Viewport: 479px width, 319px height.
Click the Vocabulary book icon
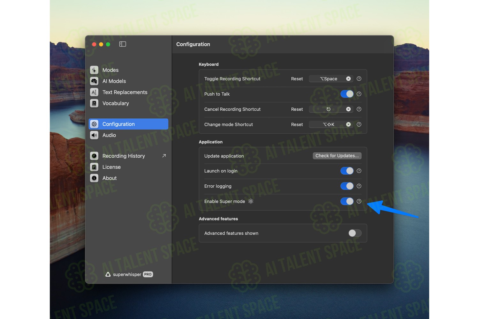click(94, 103)
